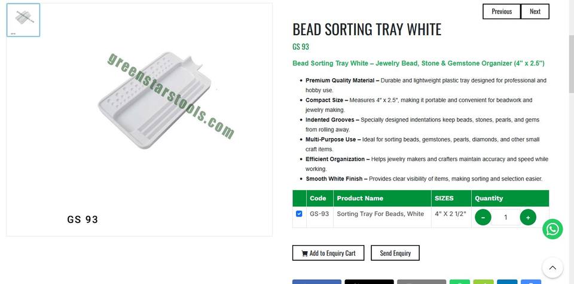Open the floating WhatsApp chat icon
This screenshot has height=284, width=574.
[x=552, y=229]
